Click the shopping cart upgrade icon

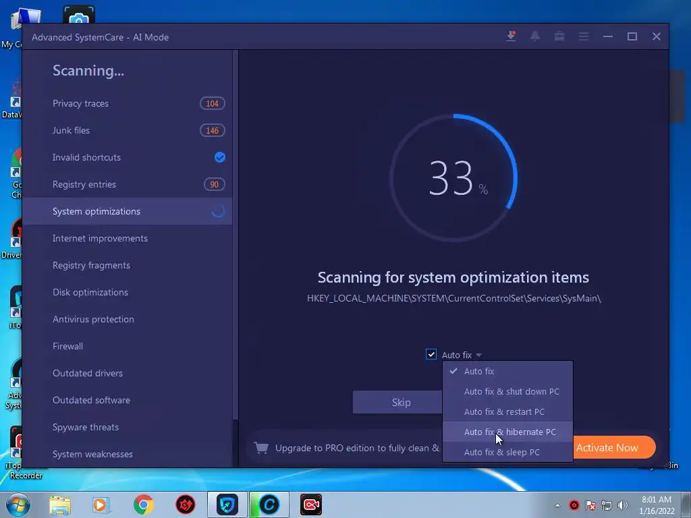261,448
